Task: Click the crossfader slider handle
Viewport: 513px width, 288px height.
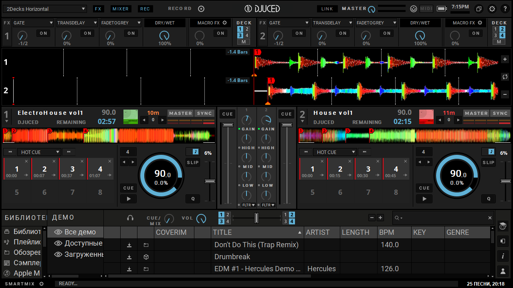Action: click(x=256, y=218)
